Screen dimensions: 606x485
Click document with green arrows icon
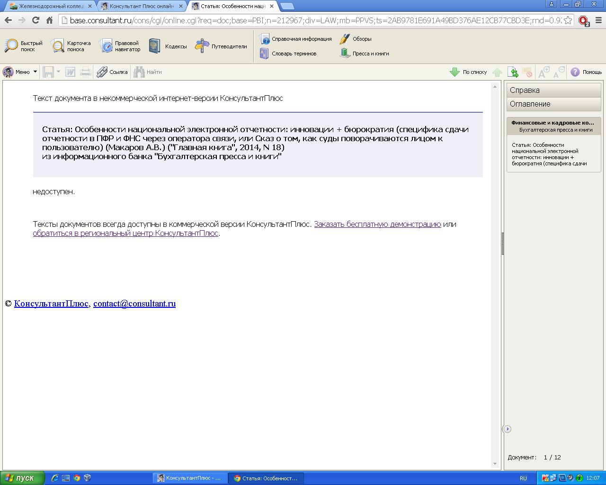[513, 72]
